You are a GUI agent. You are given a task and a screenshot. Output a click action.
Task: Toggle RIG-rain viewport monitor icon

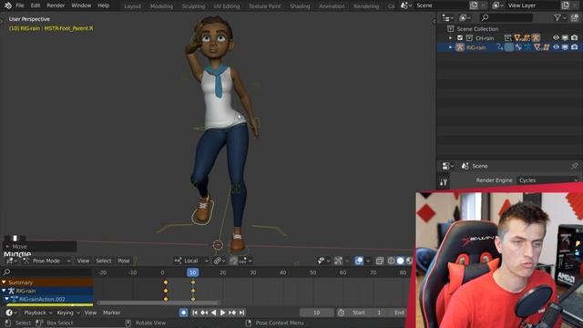(565, 47)
